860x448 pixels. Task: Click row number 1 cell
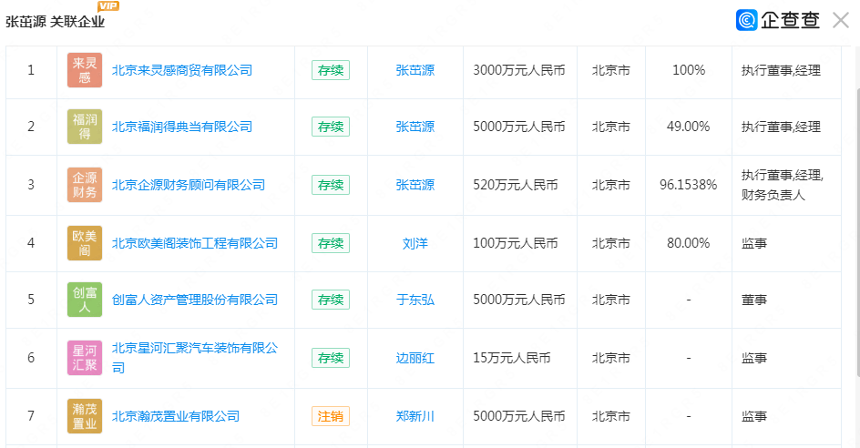pos(31,70)
